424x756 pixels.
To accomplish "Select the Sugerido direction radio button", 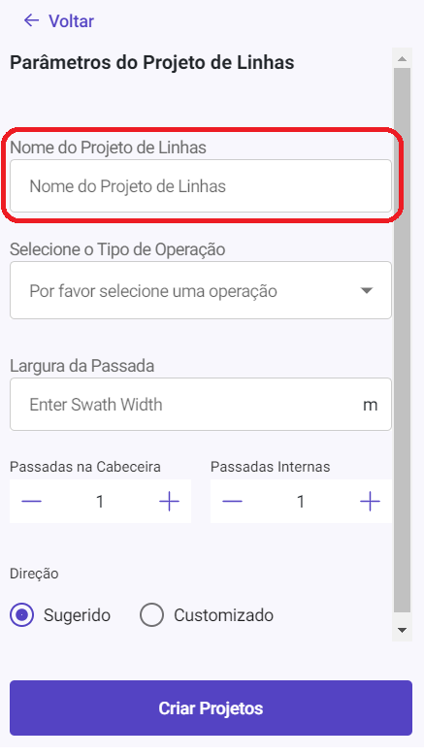I will click(x=21, y=615).
